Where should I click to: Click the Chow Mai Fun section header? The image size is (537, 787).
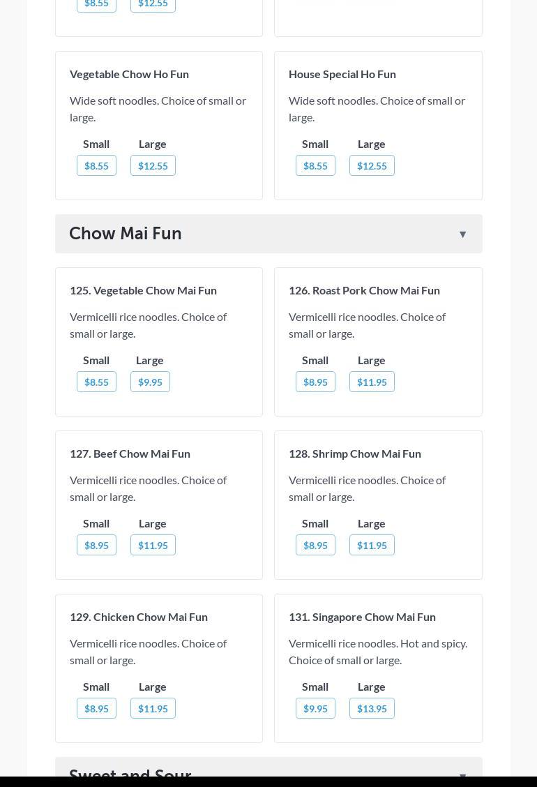(126, 234)
